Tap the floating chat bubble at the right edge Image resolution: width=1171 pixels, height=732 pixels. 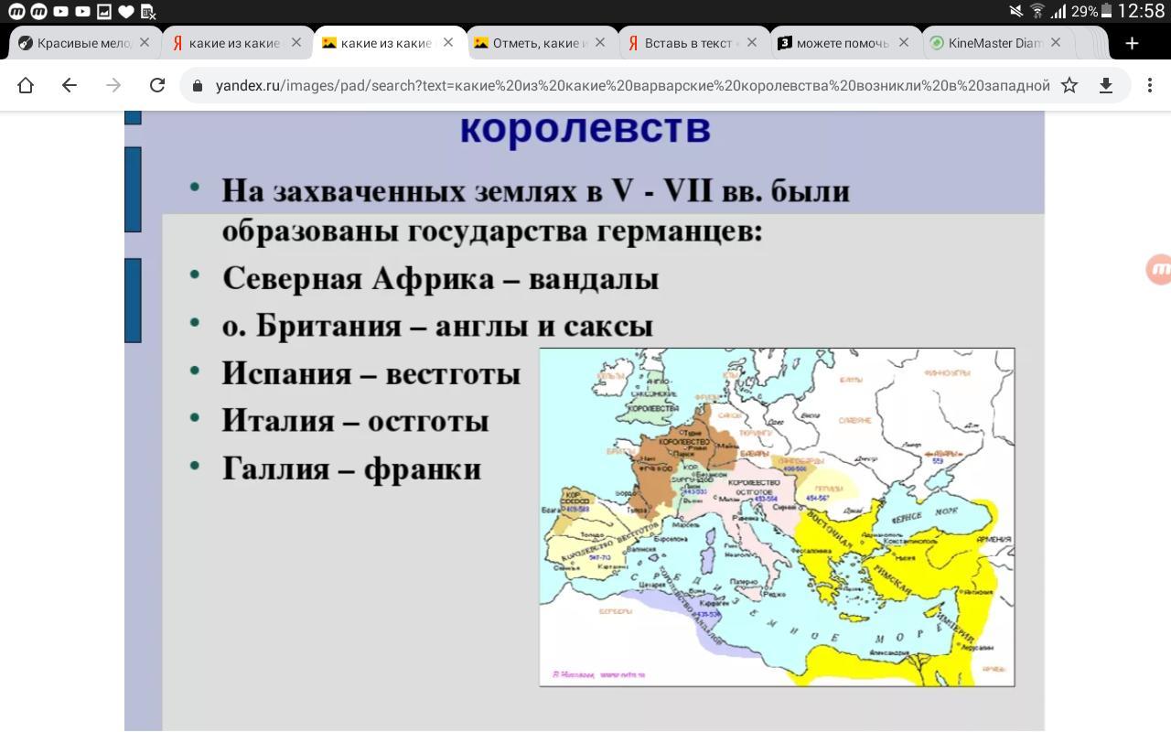tap(1159, 269)
